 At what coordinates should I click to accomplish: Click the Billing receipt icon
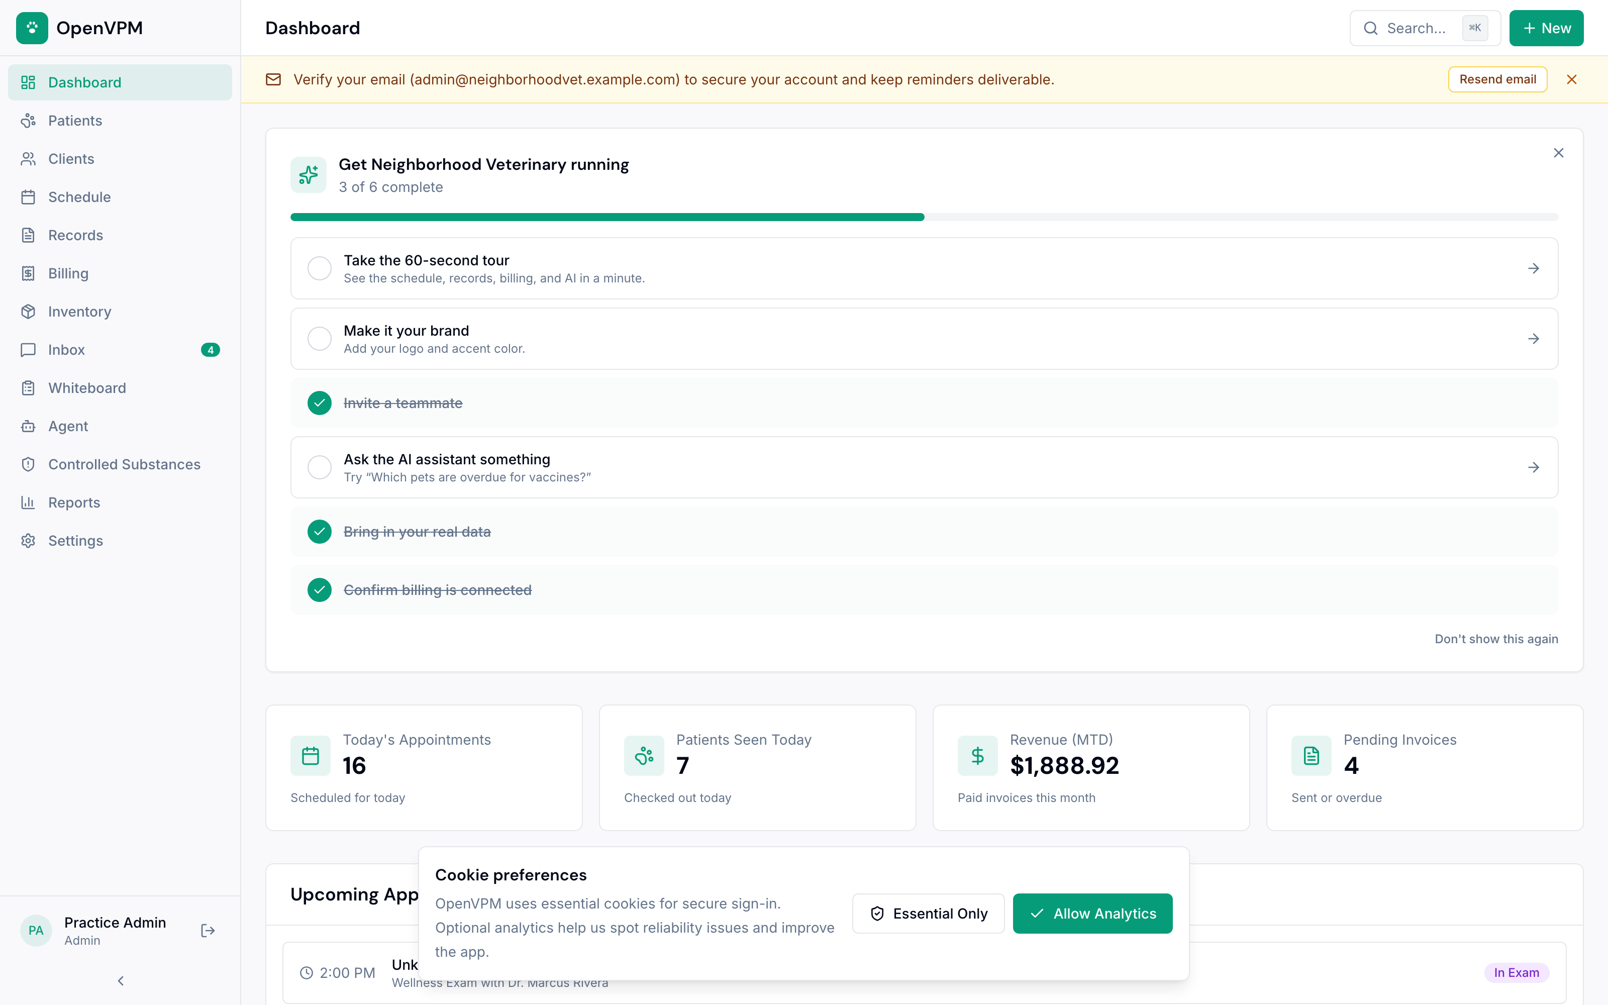click(x=28, y=273)
